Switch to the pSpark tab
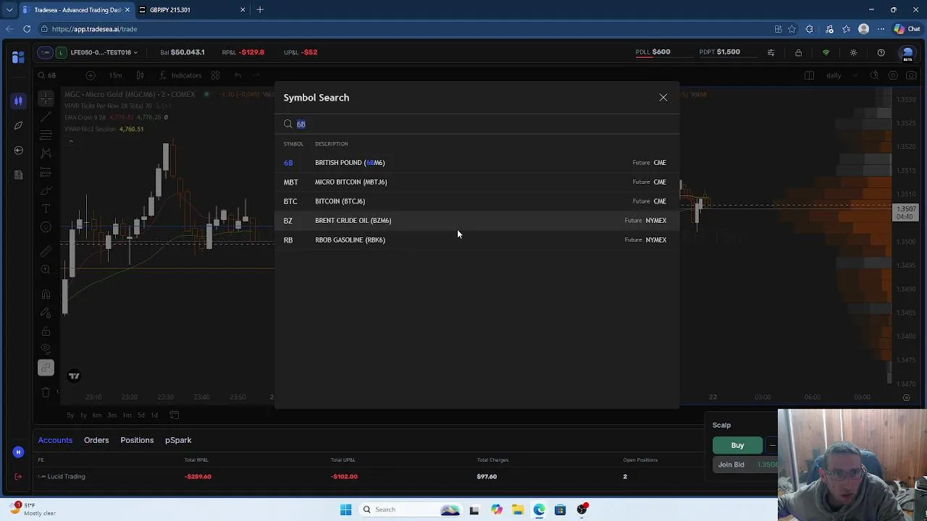The height and width of the screenshot is (521, 927). coord(178,440)
